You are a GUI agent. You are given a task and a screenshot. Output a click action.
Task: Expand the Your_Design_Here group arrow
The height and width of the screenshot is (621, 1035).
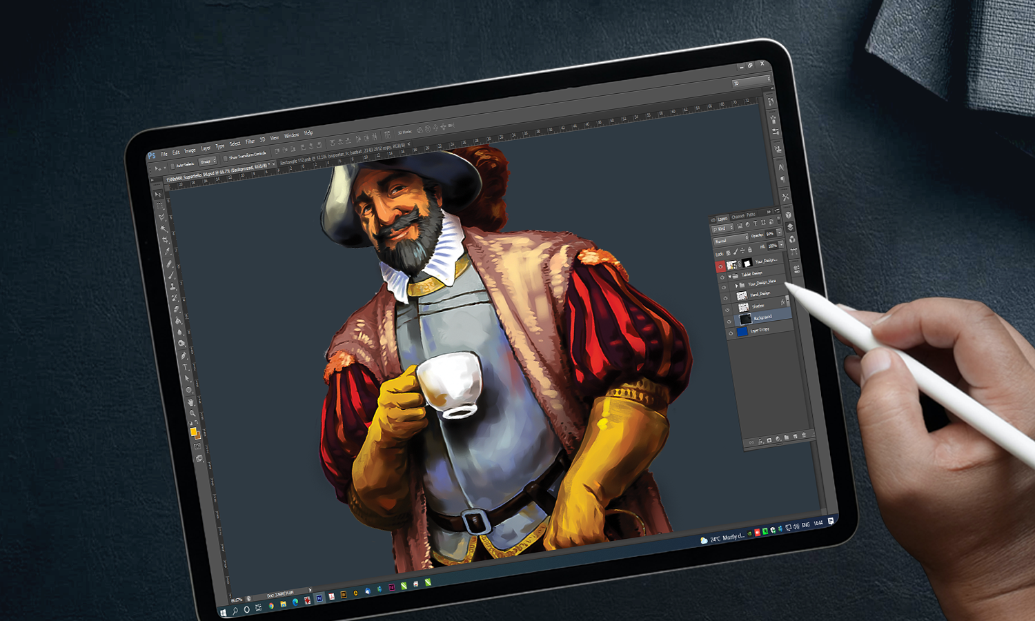(736, 286)
